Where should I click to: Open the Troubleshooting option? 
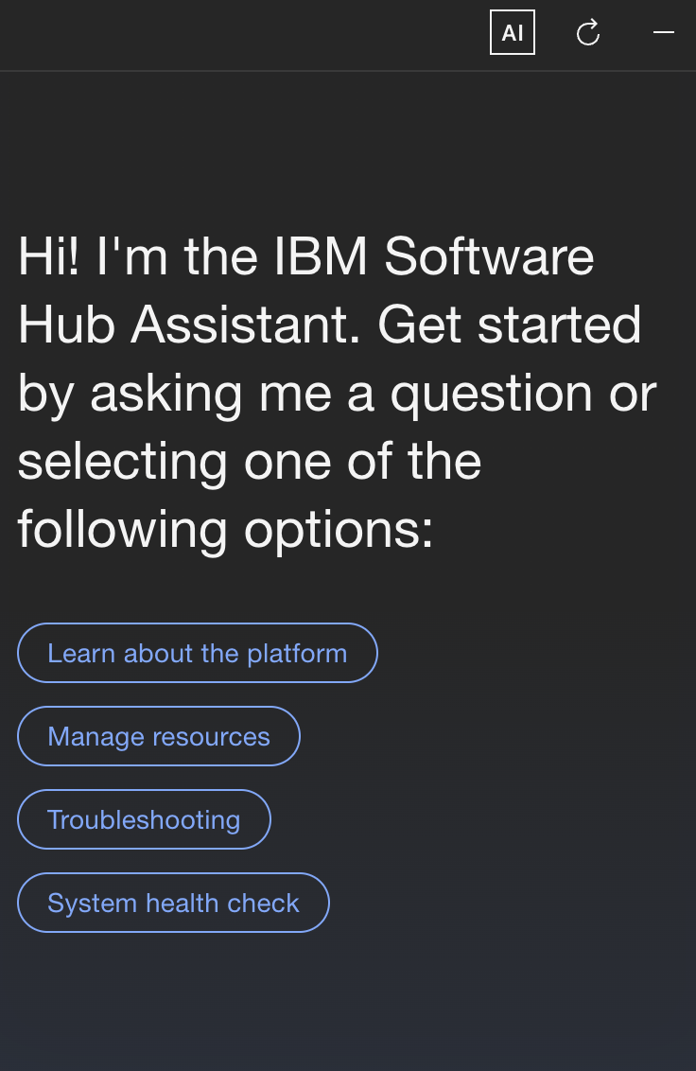tap(144, 819)
